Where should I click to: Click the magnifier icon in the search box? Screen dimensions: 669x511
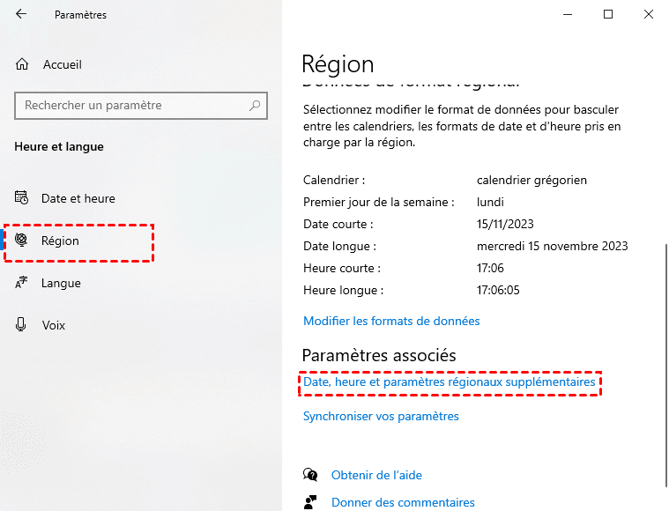coord(255,106)
